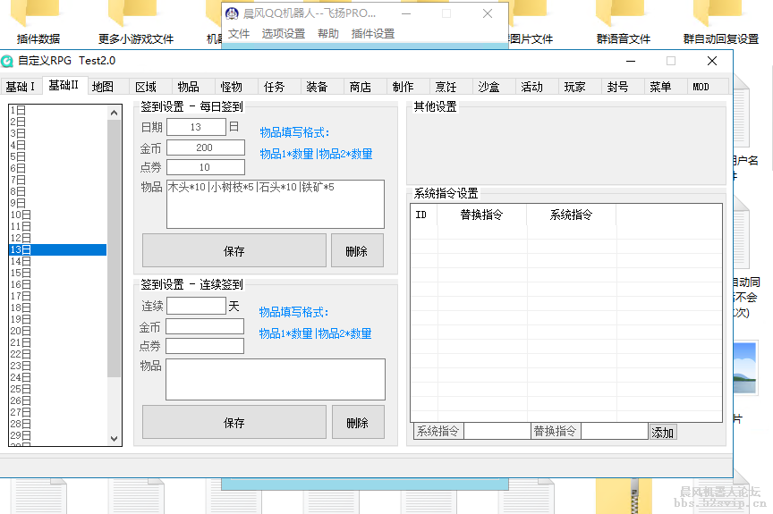Focus the consecutive sign-in 点券 field
This screenshot has height=514, width=773.
(205, 346)
